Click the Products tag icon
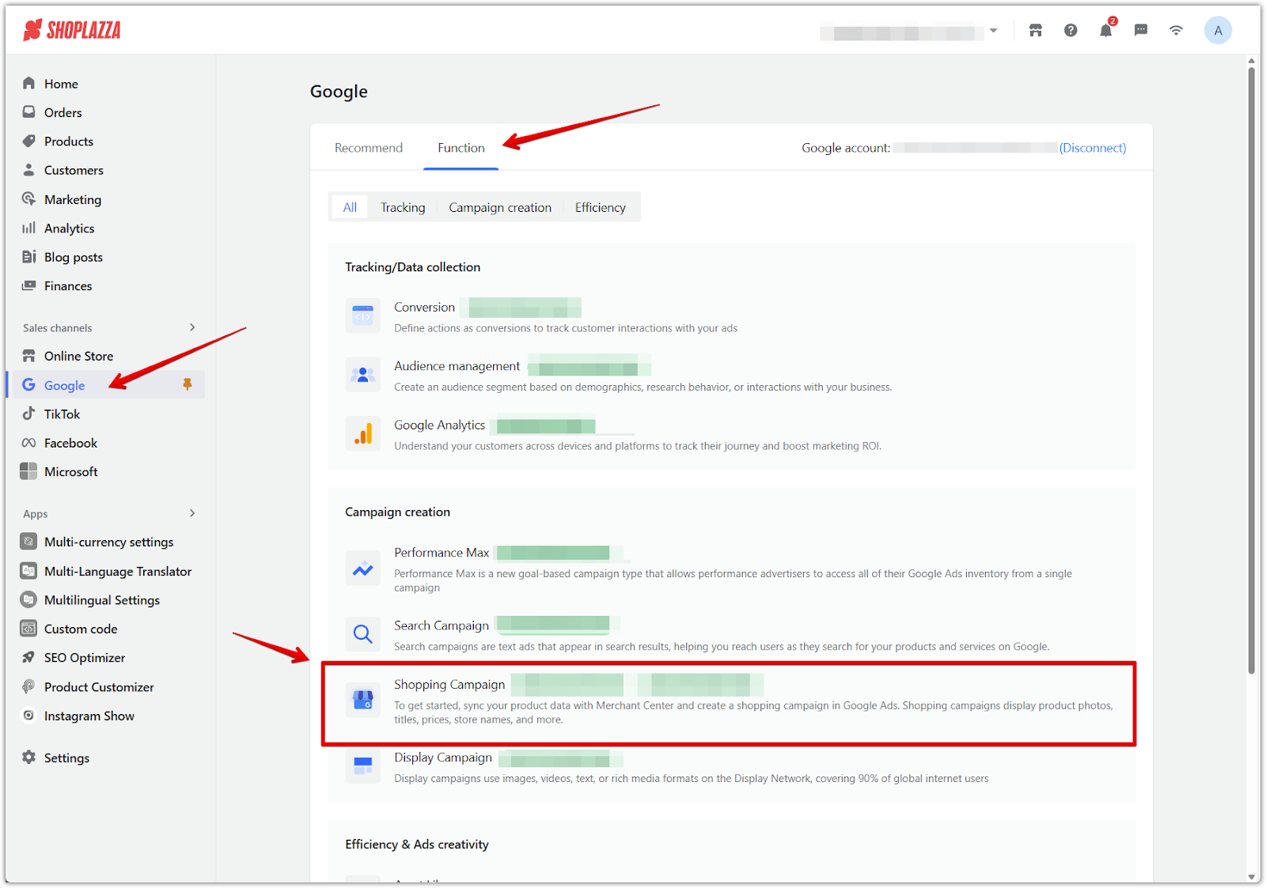1266x888 pixels. (29, 141)
